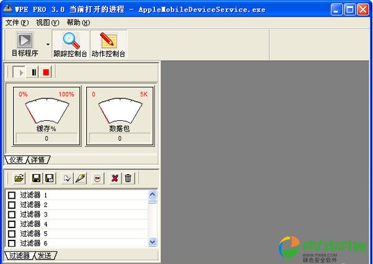Switch to the 详情 tab

(x=38, y=160)
